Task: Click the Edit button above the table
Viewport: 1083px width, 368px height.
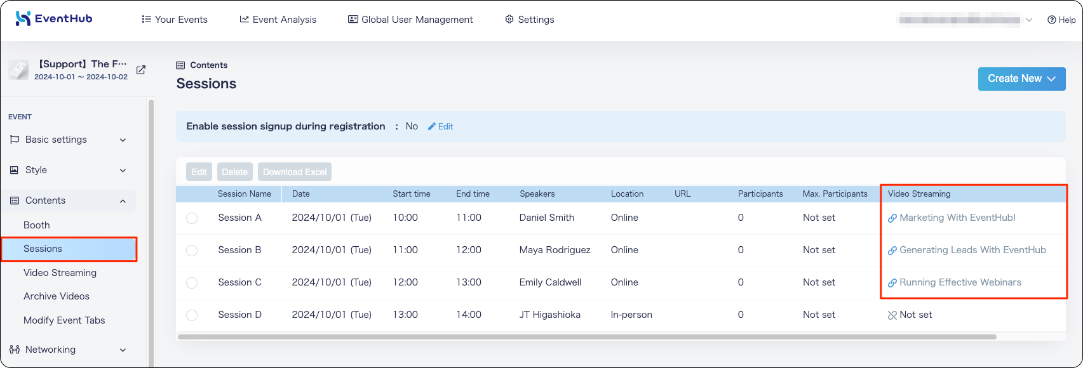Action: click(x=199, y=172)
